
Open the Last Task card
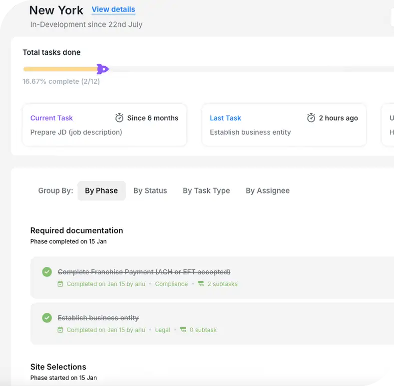[x=284, y=125]
